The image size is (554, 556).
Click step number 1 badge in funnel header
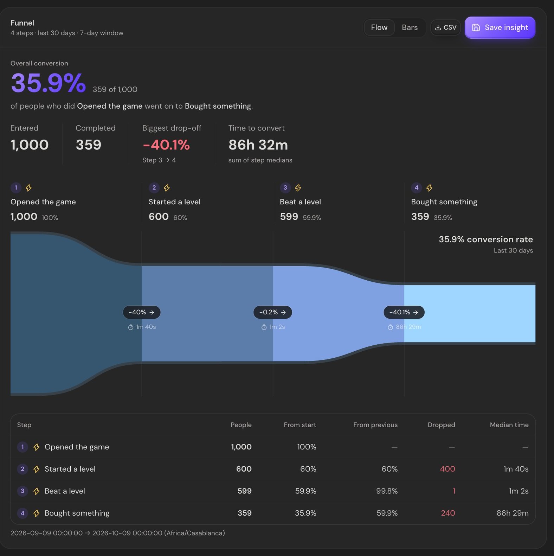tap(16, 188)
